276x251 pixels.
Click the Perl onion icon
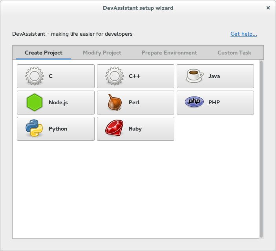115,102
